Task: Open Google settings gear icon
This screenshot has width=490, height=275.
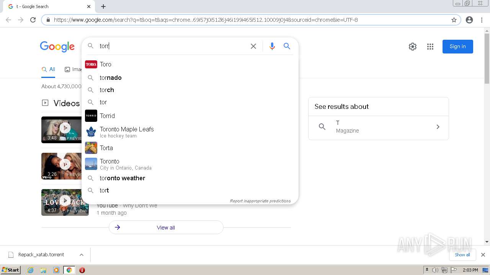Action: point(413,47)
